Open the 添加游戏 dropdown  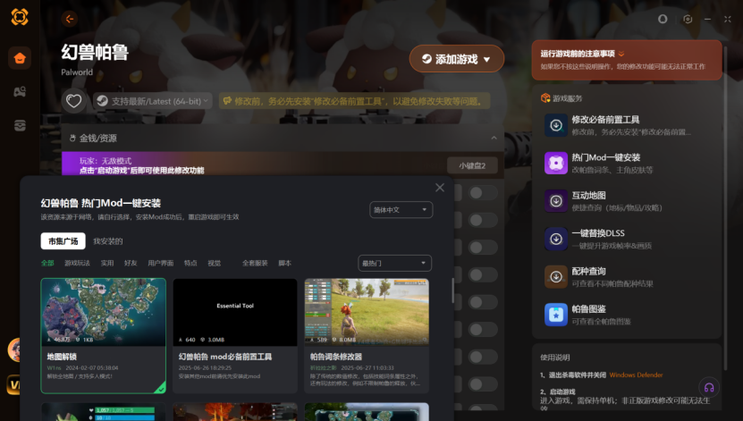[x=457, y=59]
